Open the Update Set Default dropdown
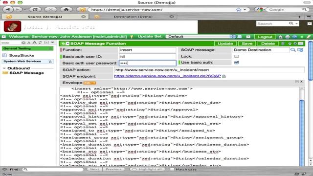Screen dimensions: 313x176 coord(201,37)
